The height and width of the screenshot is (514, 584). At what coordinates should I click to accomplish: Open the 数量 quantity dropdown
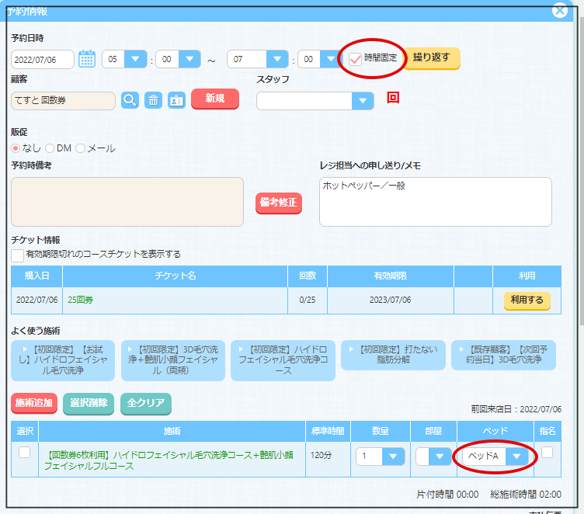tap(394, 457)
